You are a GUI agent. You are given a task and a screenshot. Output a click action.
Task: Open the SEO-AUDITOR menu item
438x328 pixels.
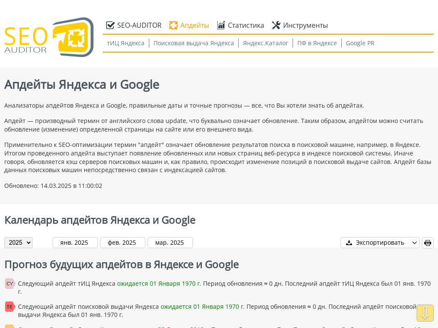click(134, 25)
